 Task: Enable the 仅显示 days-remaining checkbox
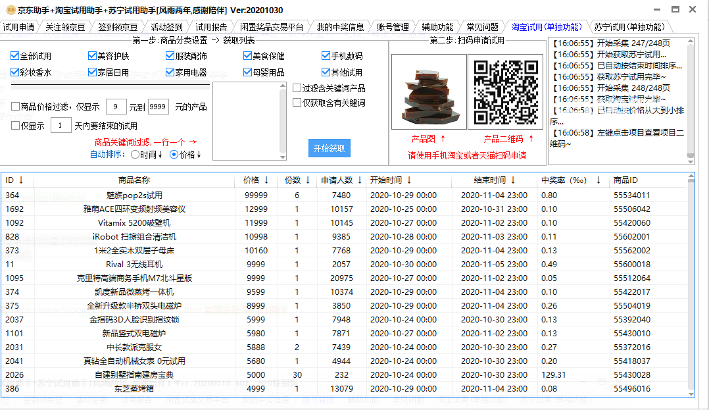pyautogui.click(x=15, y=125)
